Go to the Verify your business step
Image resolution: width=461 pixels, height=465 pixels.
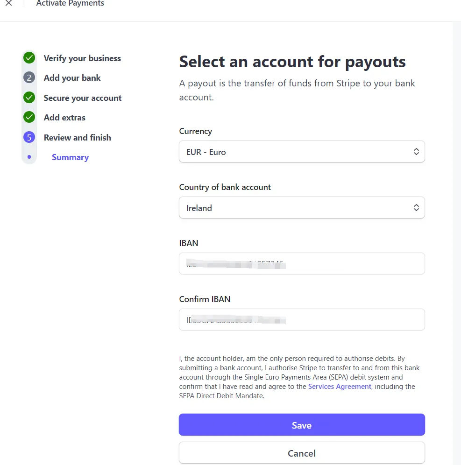click(82, 58)
